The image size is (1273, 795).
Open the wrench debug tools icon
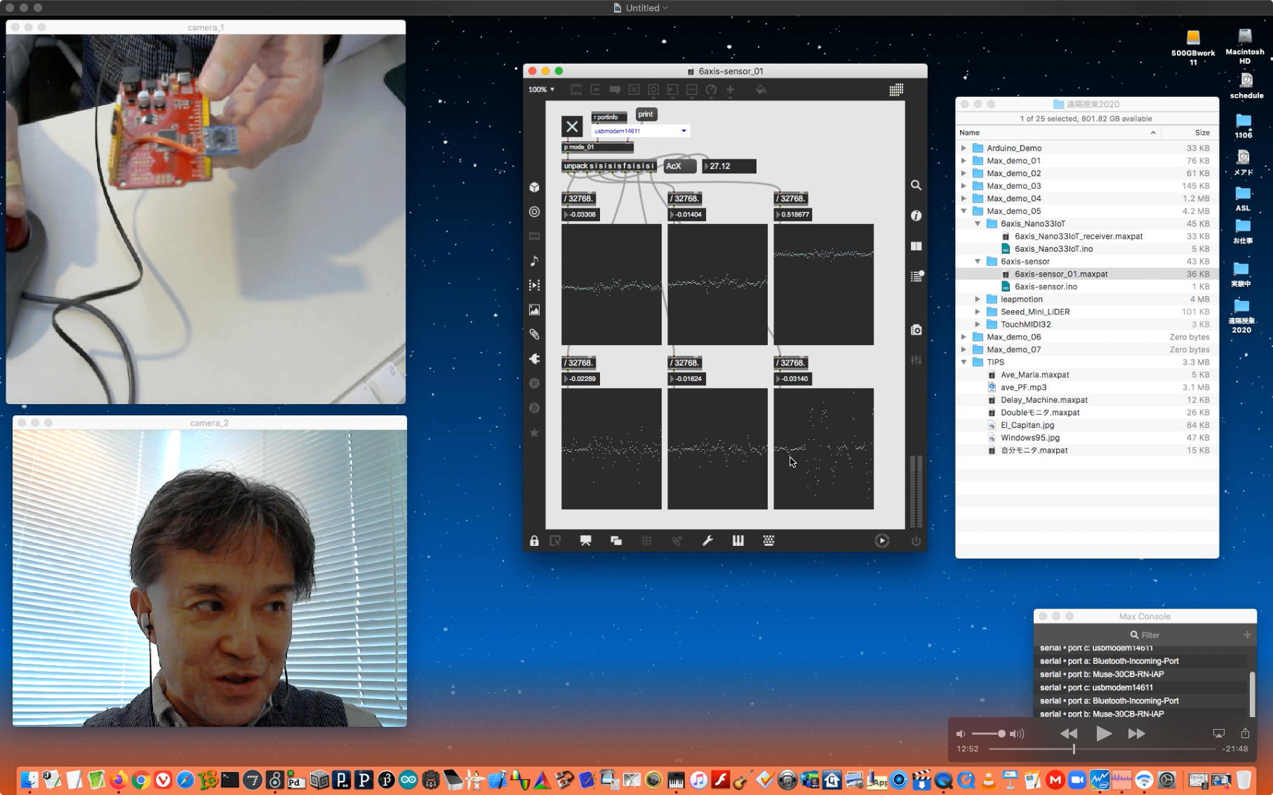pyautogui.click(x=707, y=540)
